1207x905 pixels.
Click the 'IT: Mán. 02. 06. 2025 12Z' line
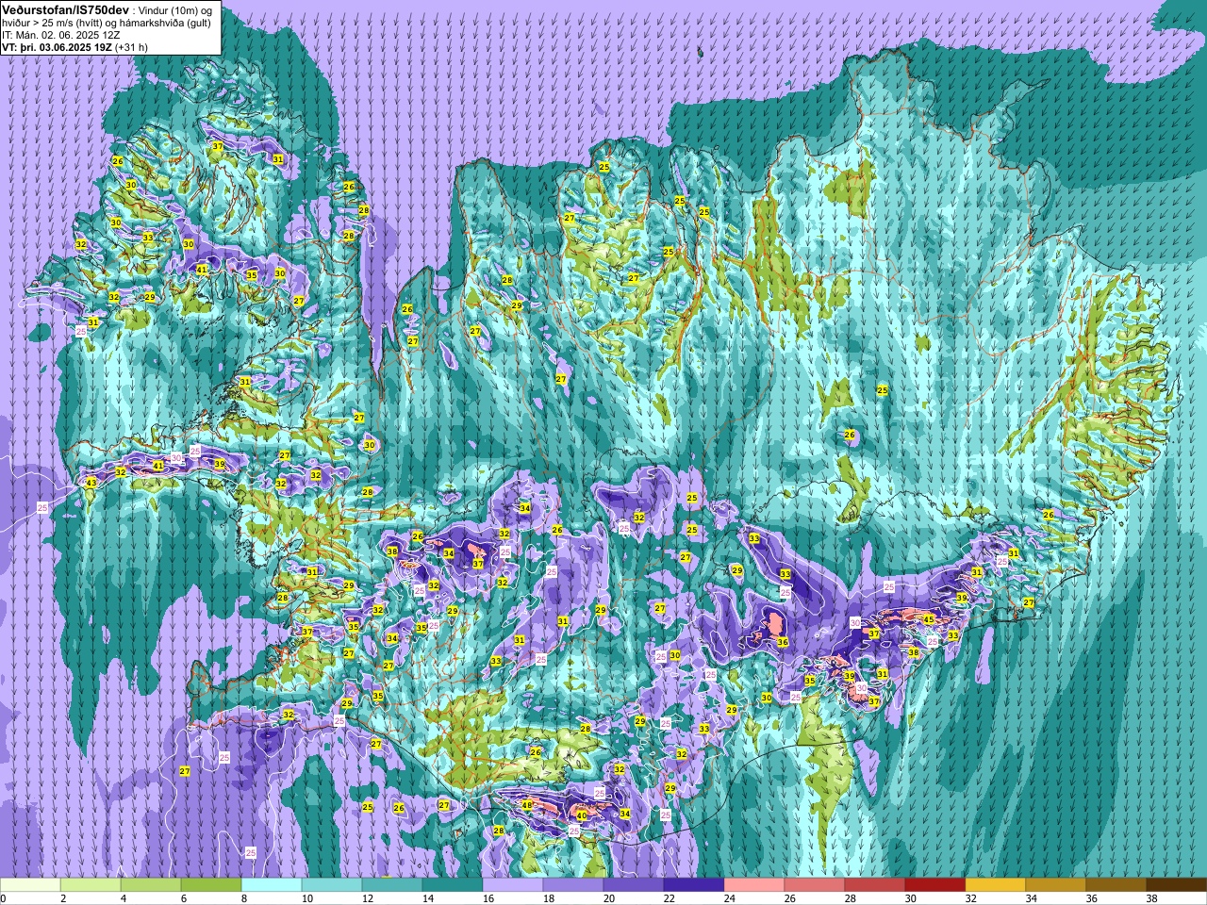pos(61,34)
